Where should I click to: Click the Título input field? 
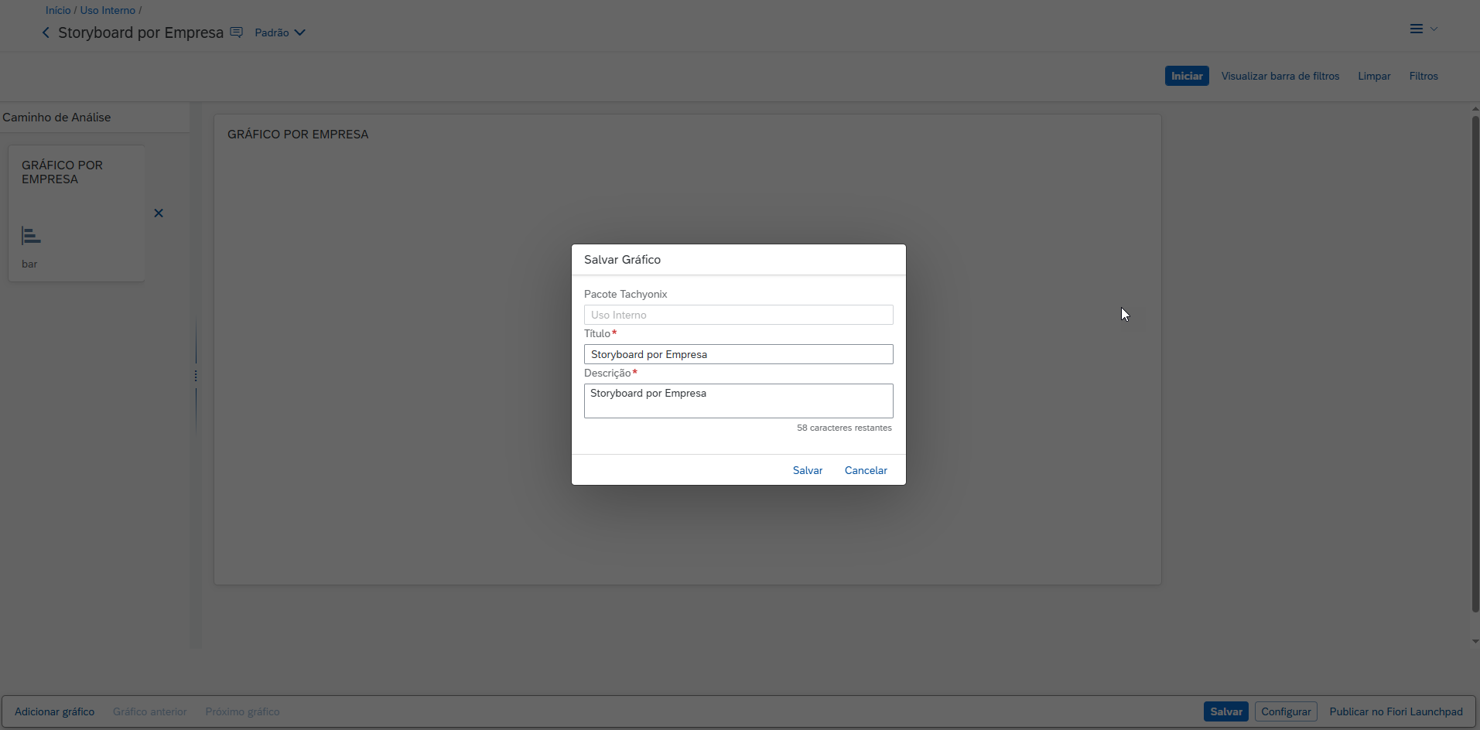tap(738, 354)
